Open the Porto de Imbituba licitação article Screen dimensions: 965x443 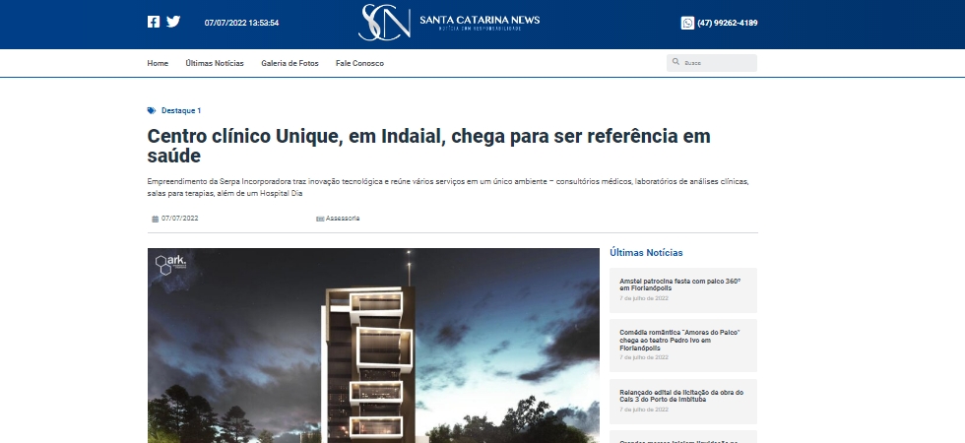click(x=681, y=395)
